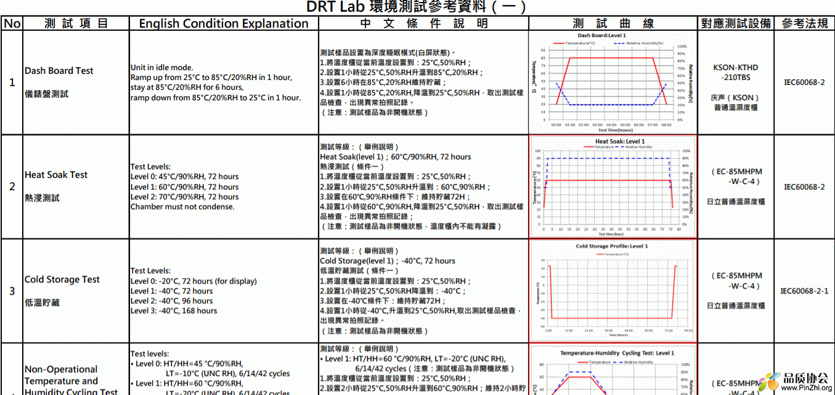Screen dimensions: 835x395
Task: Select row number 2 cell
Action: [x=12, y=186]
